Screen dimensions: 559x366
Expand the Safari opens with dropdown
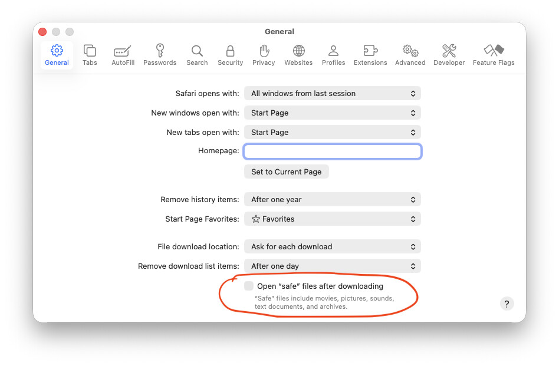tap(332, 93)
